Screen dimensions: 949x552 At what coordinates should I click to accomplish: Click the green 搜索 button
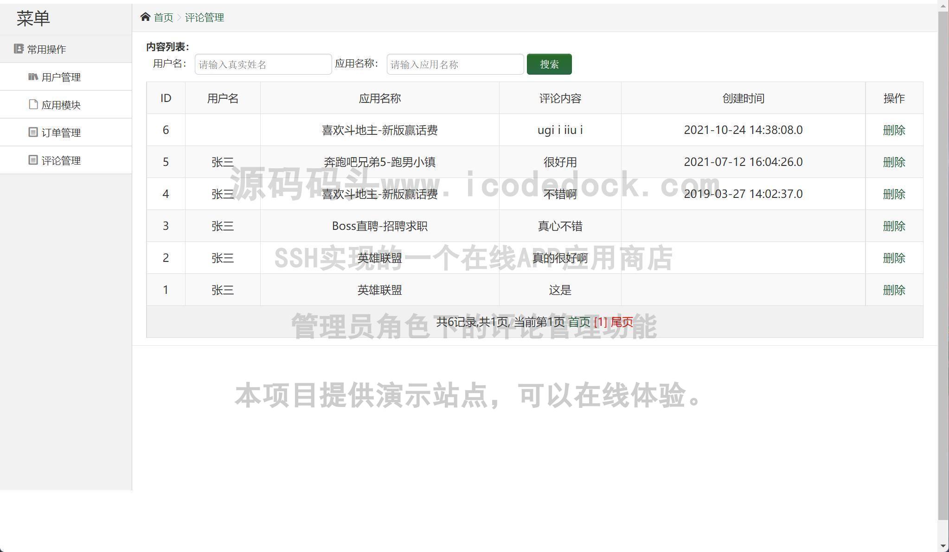tap(549, 64)
